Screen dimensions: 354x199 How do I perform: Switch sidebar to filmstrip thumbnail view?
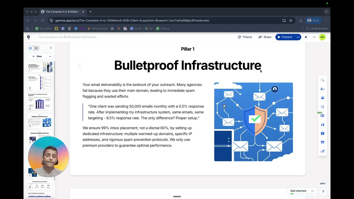tap(30, 48)
